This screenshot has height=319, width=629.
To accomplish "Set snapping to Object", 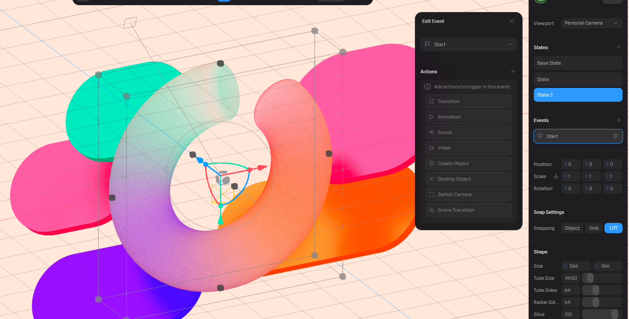I will [572, 228].
